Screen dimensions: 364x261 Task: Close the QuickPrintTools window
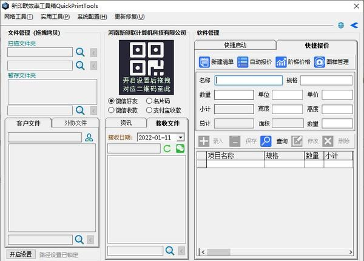[356, 6]
